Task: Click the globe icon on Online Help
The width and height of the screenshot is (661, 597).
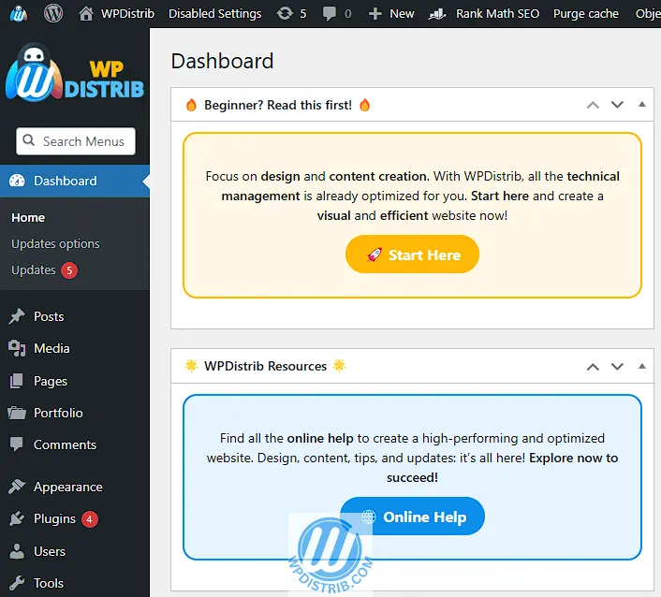Action: coord(368,517)
